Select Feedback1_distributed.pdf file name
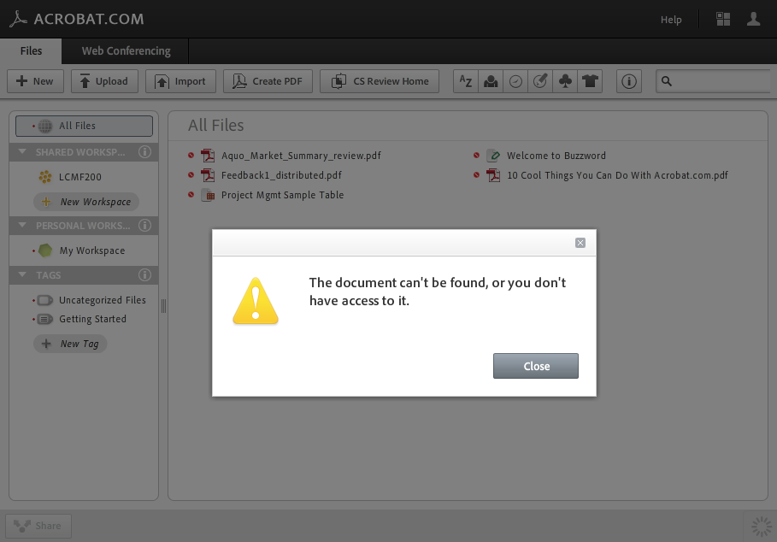This screenshot has width=777, height=542. (281, 175)
